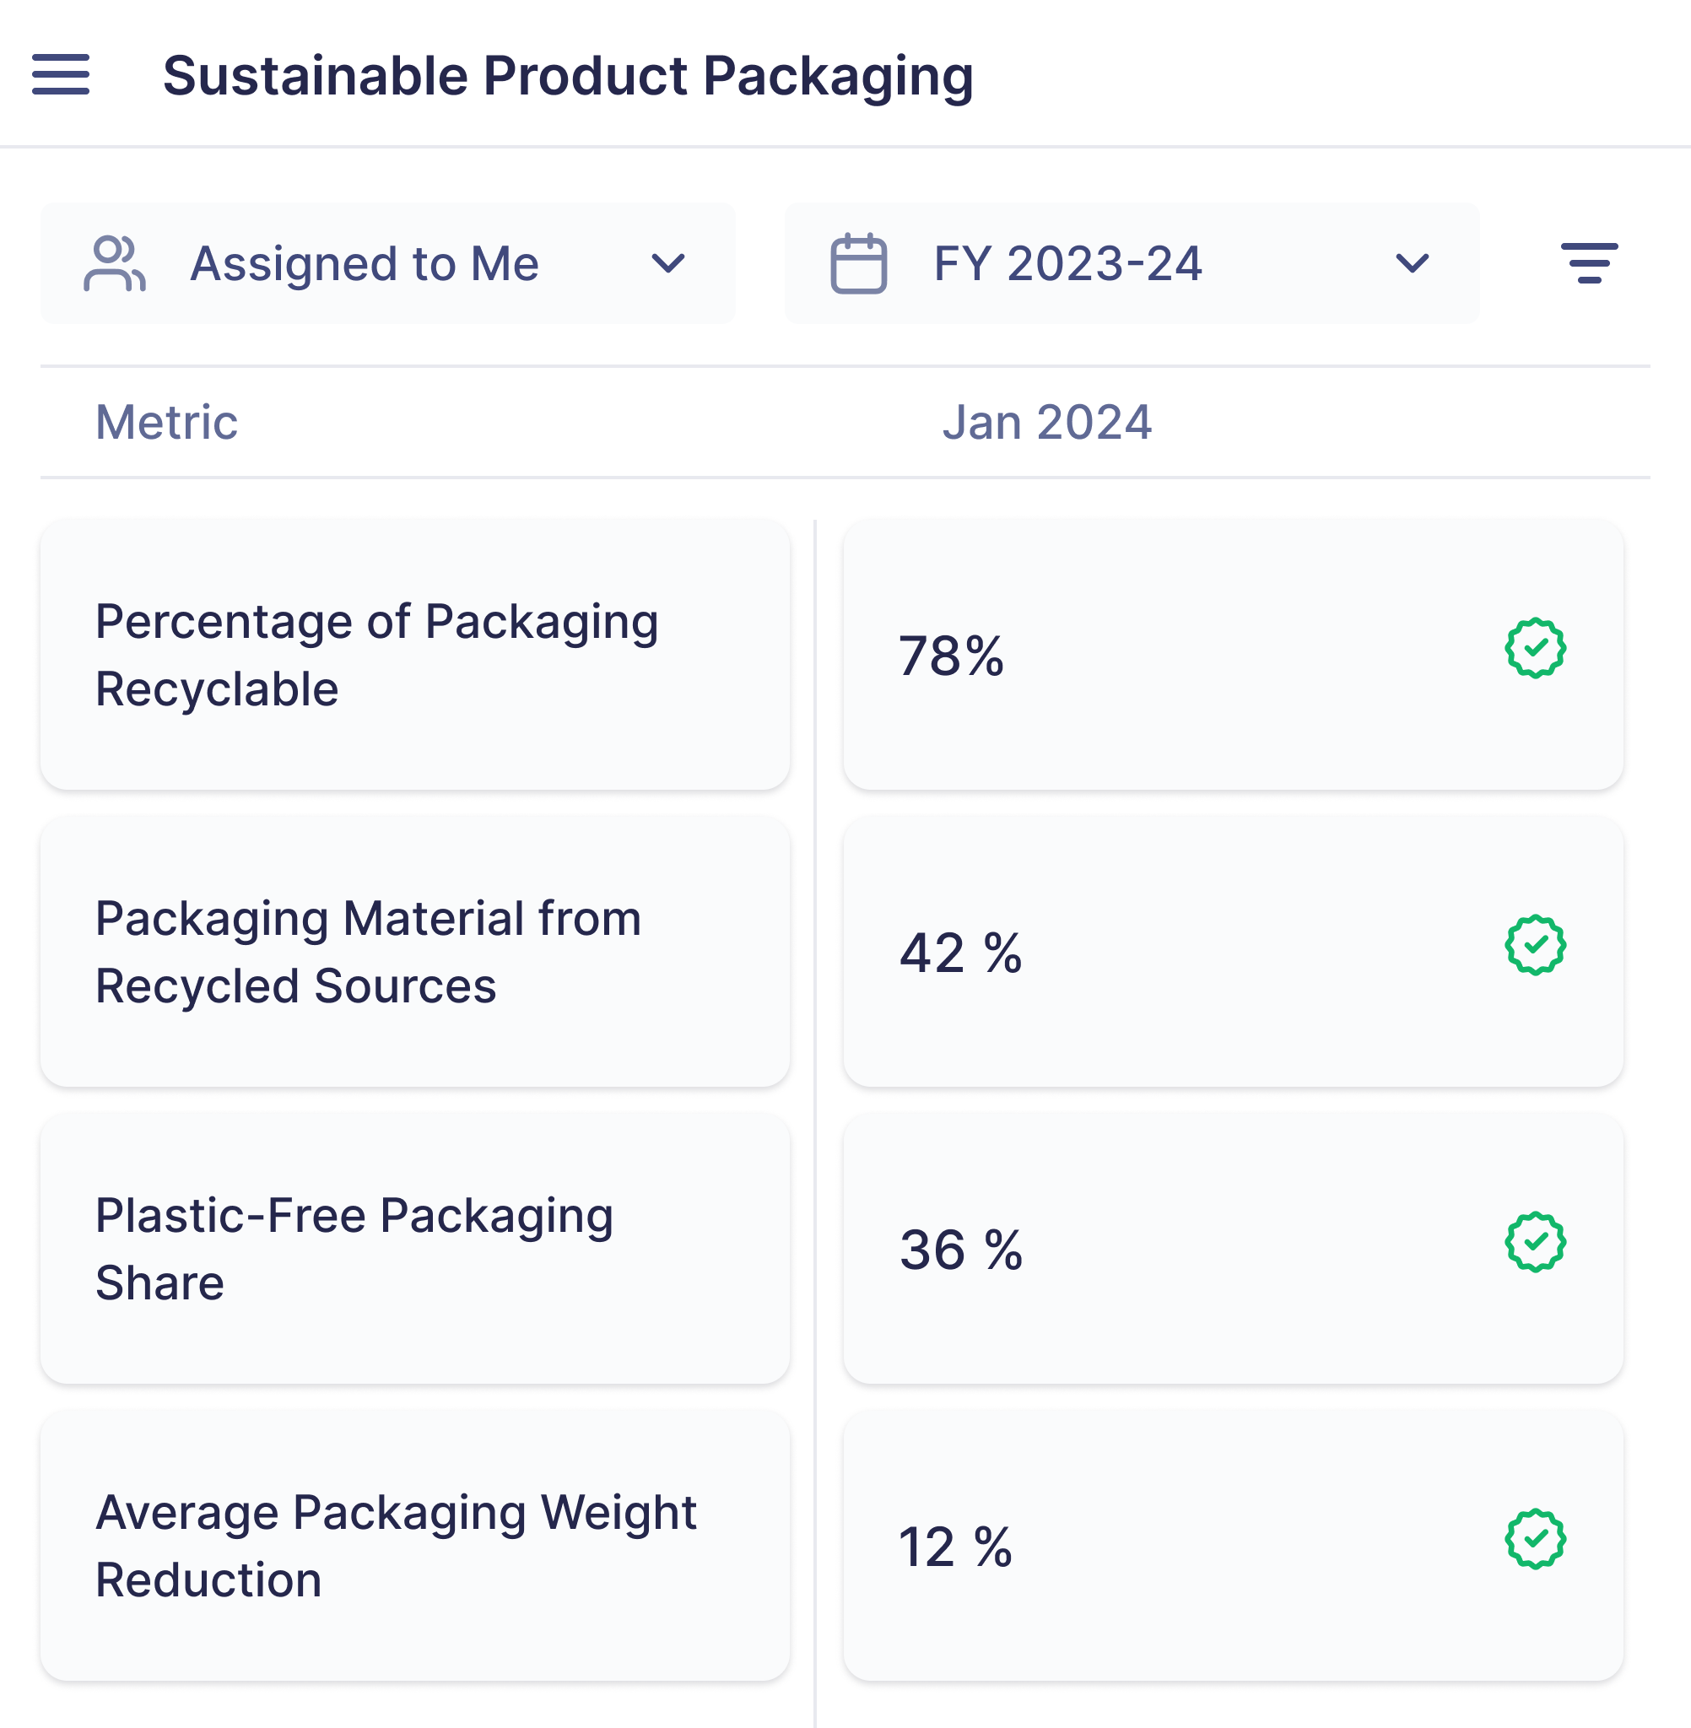
Task: Click the Sustainable Product Packaging title
Action: click(568, 75)
